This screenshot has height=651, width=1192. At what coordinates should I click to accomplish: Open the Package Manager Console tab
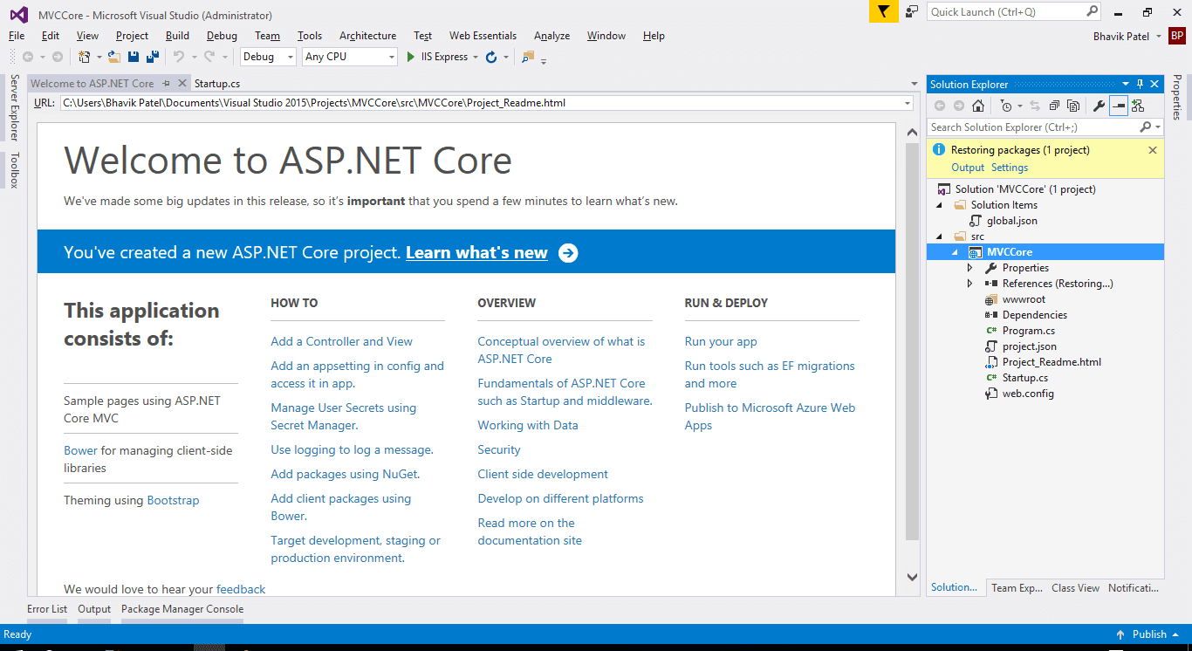[x=182, y=609]
